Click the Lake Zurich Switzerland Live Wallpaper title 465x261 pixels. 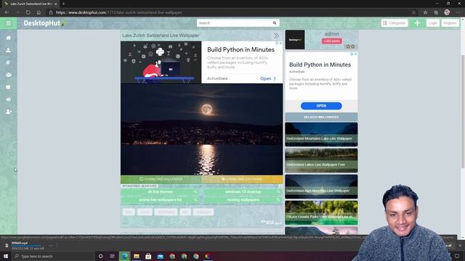[161, 36]
